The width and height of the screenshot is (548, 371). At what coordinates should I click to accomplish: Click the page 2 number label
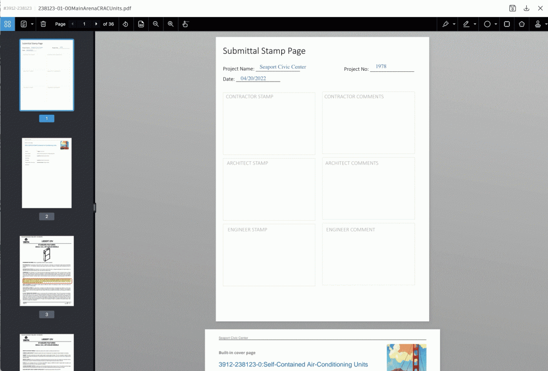[x=47, y=216]
